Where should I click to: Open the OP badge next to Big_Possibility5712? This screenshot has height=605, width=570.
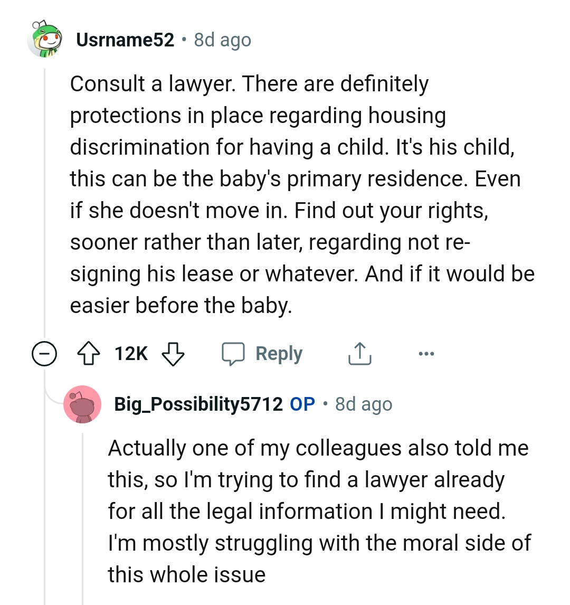(301, 404)
